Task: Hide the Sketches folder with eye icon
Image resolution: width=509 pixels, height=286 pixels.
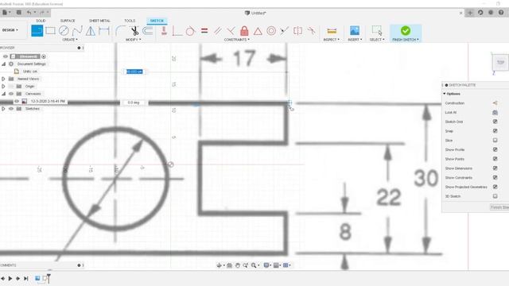Action: pos(11,109)
